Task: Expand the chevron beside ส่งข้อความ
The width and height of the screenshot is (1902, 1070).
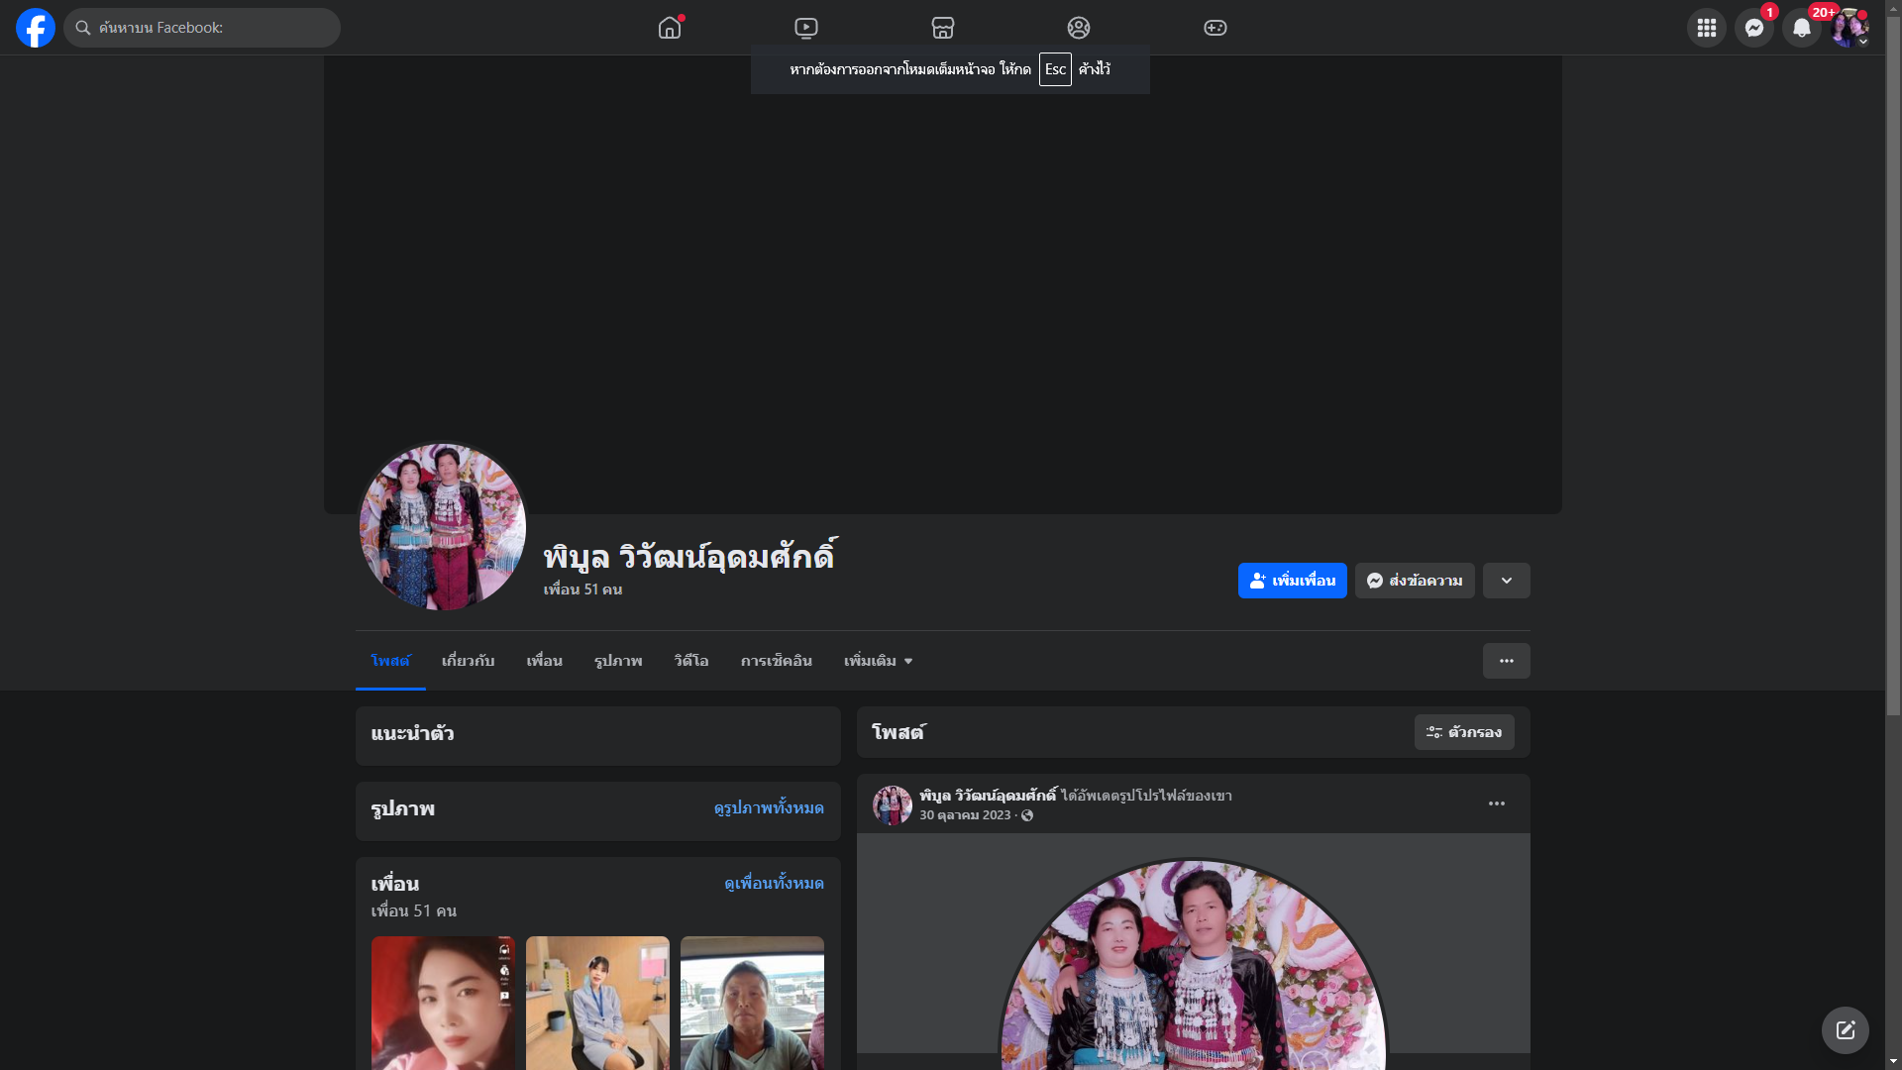Action: [x=1506, y=581]
